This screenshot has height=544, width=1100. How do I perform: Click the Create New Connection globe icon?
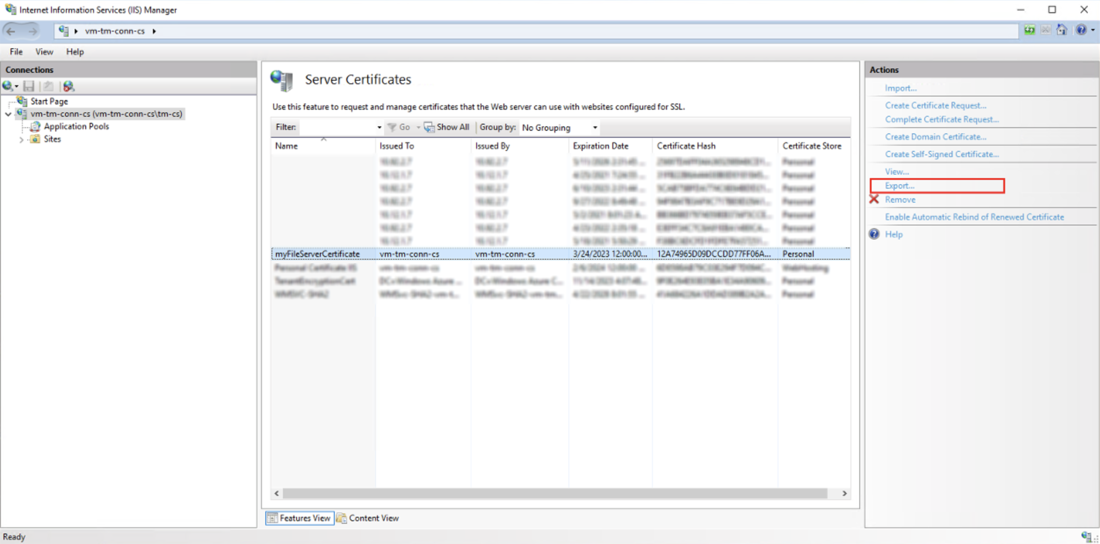[8, 86]
